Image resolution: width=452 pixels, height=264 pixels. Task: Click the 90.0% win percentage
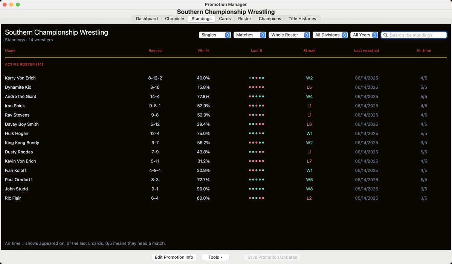pyautogui.click(x=203, y=189)
